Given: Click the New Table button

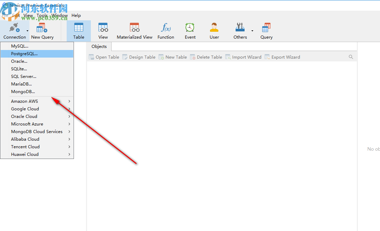Looking at the screenshot, I should pyautogui.click(x=173, y=57).
